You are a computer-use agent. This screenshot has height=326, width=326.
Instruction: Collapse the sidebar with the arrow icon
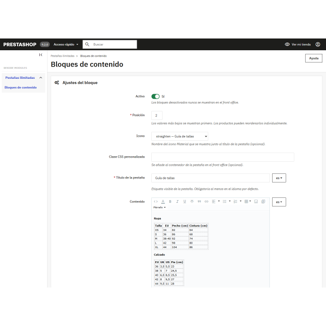coord(41,55)
